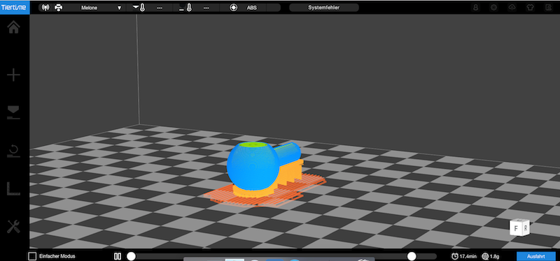Add a model with the plus icon
Screen dimensions: 560x261
click(13, 75)
